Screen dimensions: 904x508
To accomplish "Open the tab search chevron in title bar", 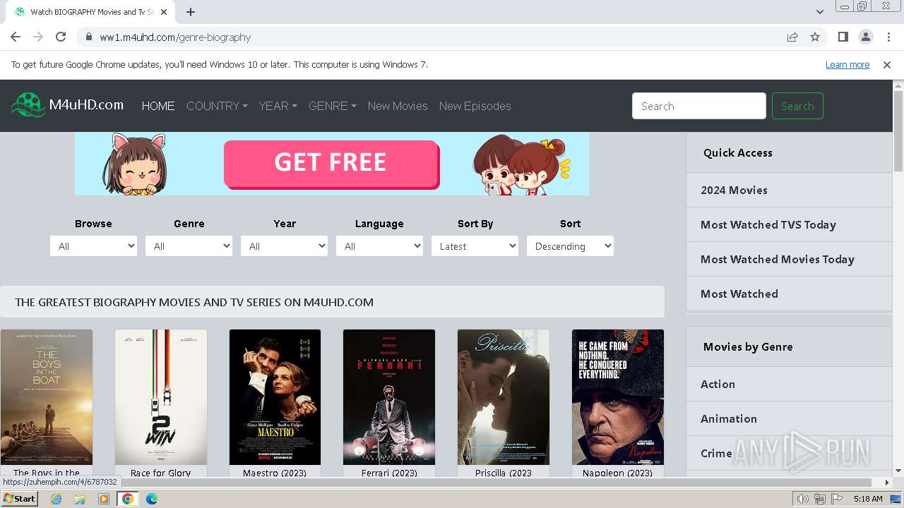I will (x=819, y=12).
